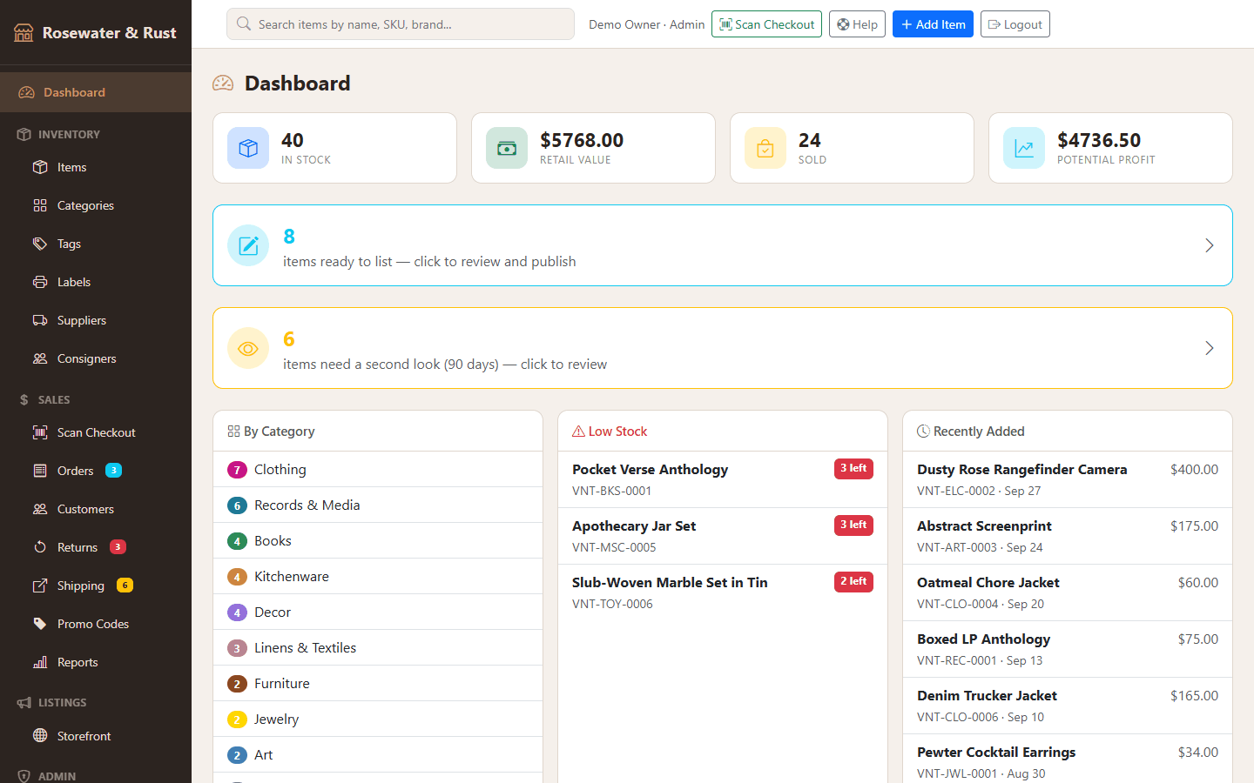Image resolution: width=1254 pixels, height=783 pixels.
Task: Click the eye icon on second look card
Action: point(248,348)
